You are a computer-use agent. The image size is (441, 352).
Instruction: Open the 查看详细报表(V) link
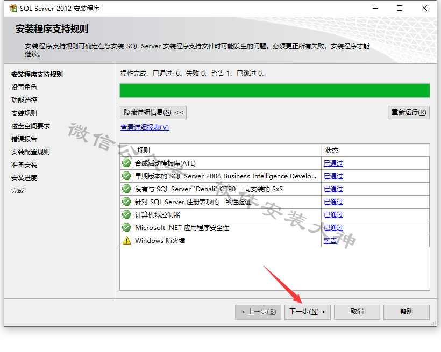[x=145, y=127]
